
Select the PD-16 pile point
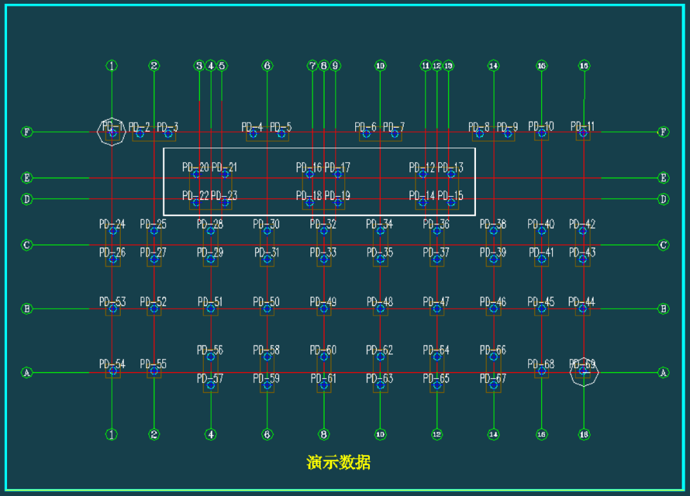point(310,174)
